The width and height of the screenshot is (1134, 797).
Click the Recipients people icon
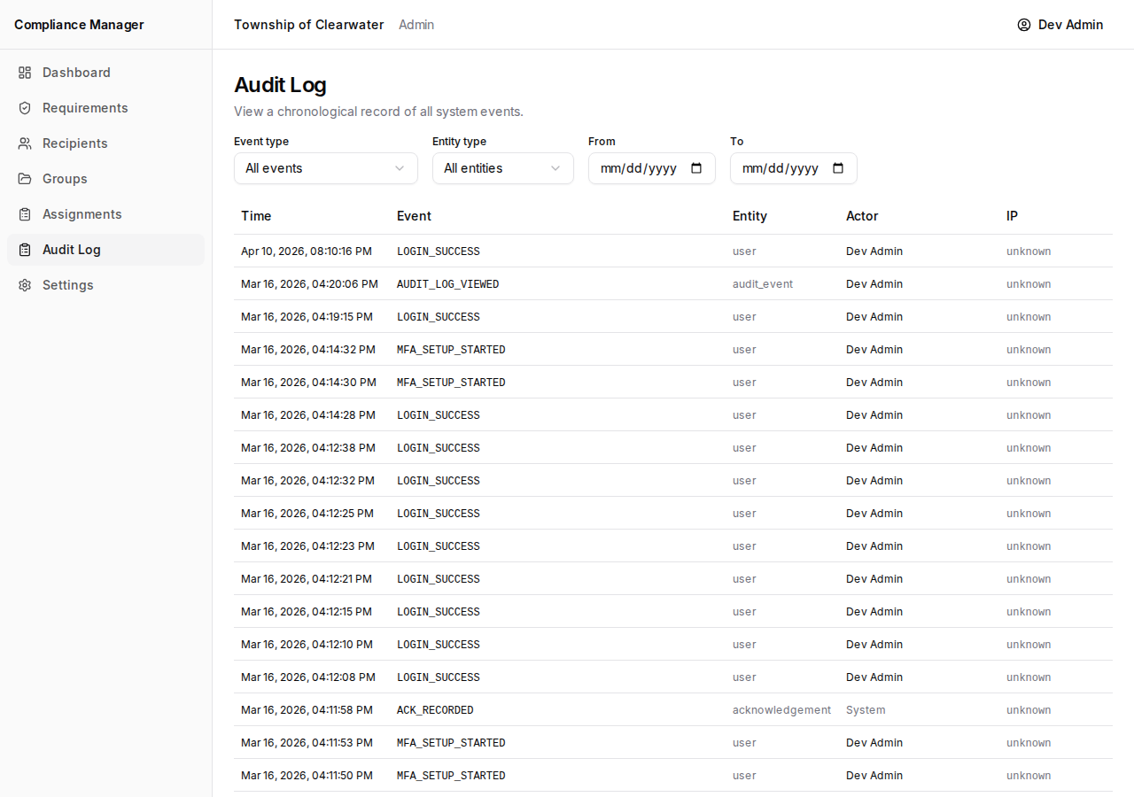pyautogui.click(x=25, y=143)
